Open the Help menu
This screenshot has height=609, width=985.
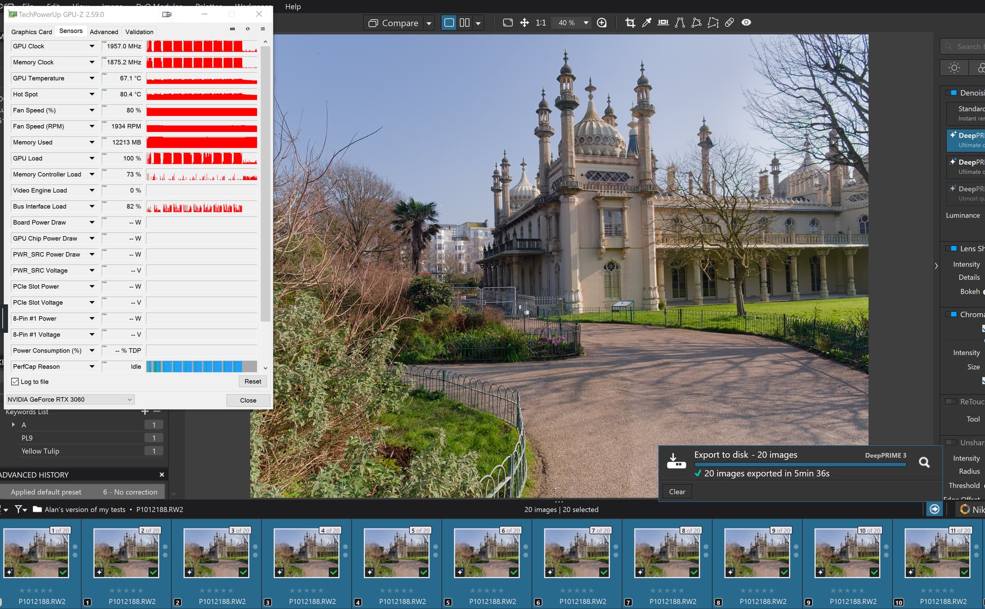293,7
